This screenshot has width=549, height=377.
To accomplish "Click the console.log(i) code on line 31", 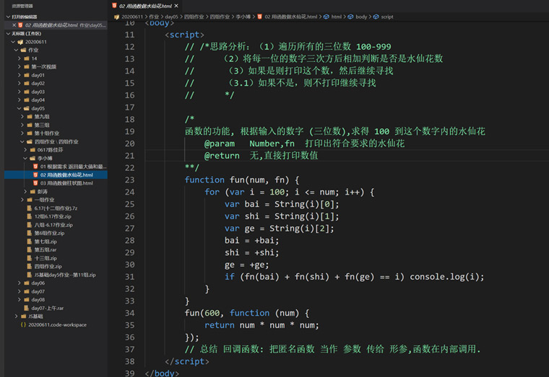I will 446,277.
